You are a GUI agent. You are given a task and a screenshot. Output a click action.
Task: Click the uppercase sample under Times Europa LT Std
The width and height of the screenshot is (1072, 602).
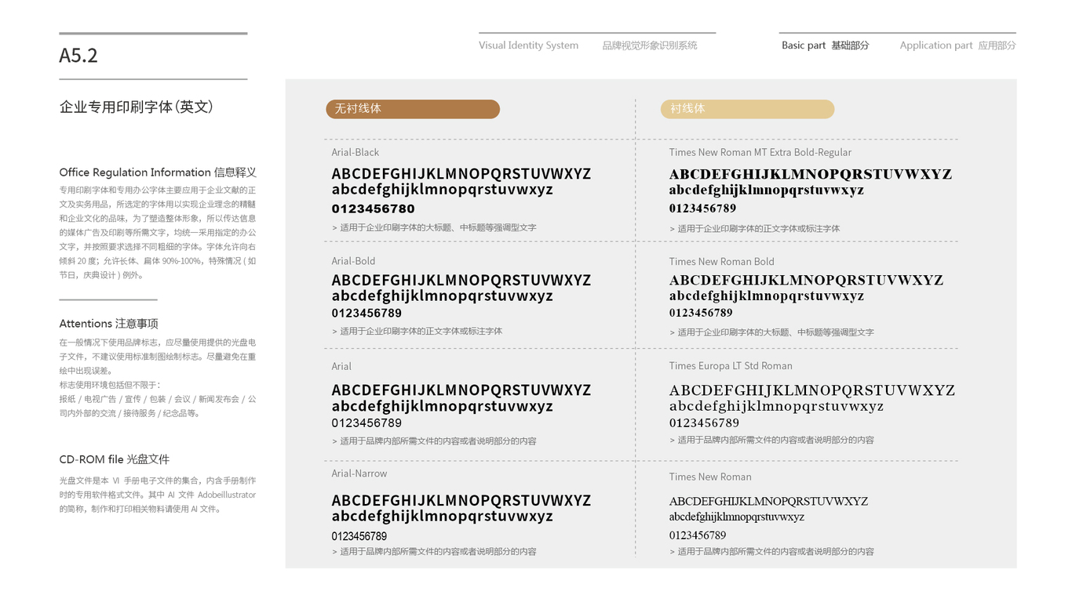[x=812, y=390]
